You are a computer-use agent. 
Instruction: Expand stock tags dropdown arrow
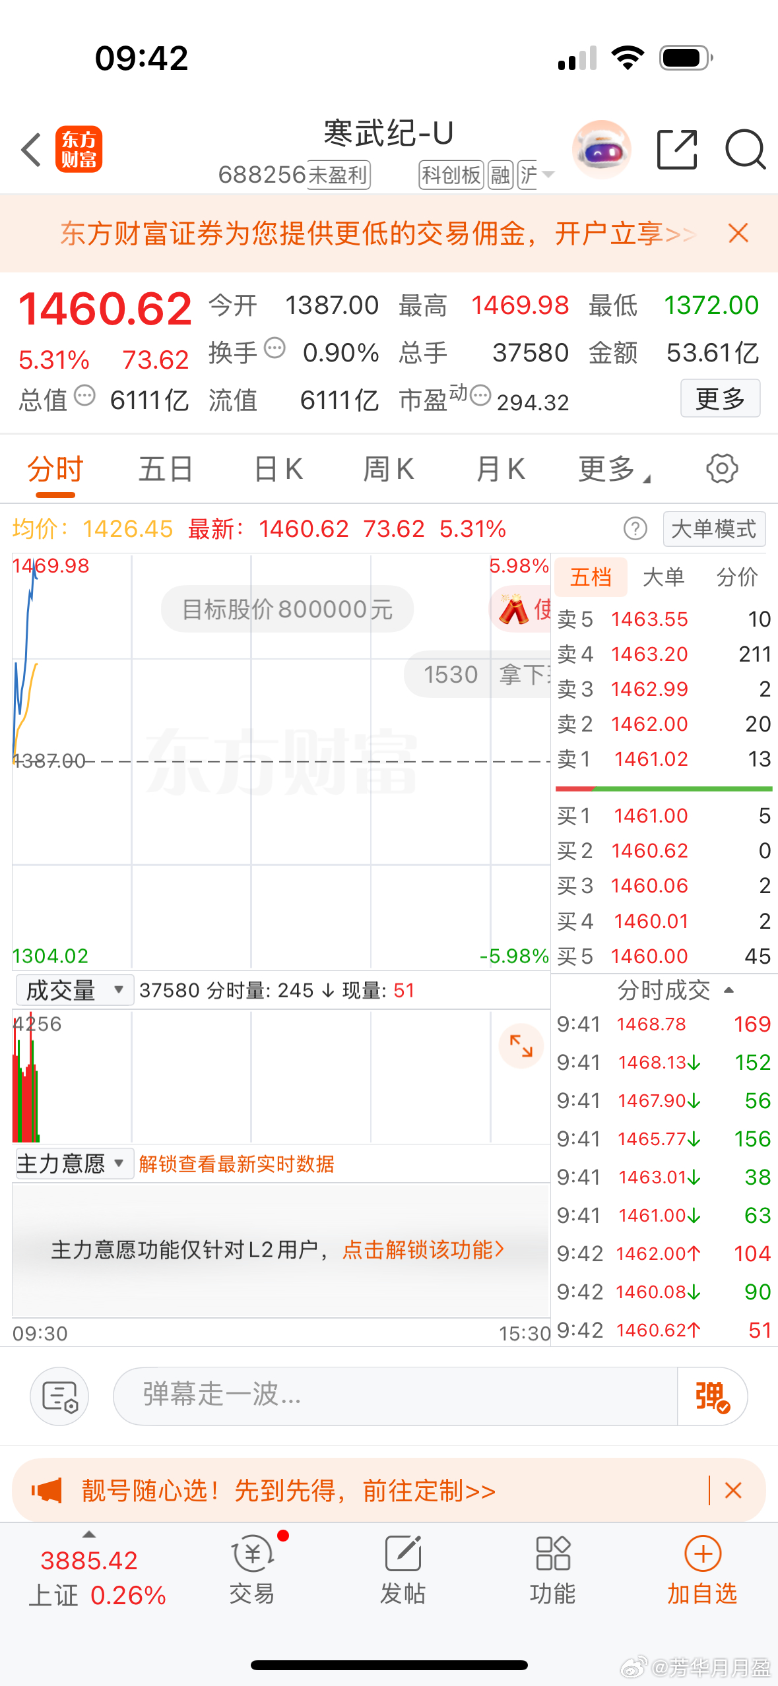click(548, 174)
